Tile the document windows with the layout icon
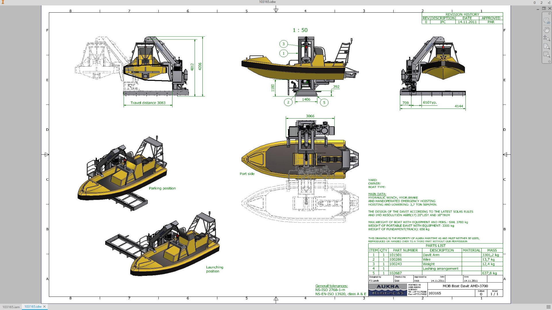 point(544,9)
